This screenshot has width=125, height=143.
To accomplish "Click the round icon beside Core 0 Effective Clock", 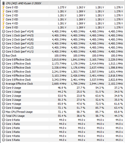I will click(x=4, y=60).
